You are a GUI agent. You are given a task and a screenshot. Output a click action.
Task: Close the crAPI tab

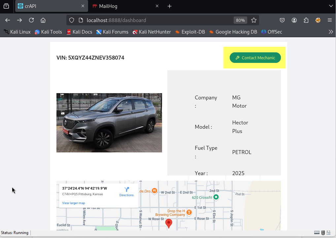(x=83, y=6)
